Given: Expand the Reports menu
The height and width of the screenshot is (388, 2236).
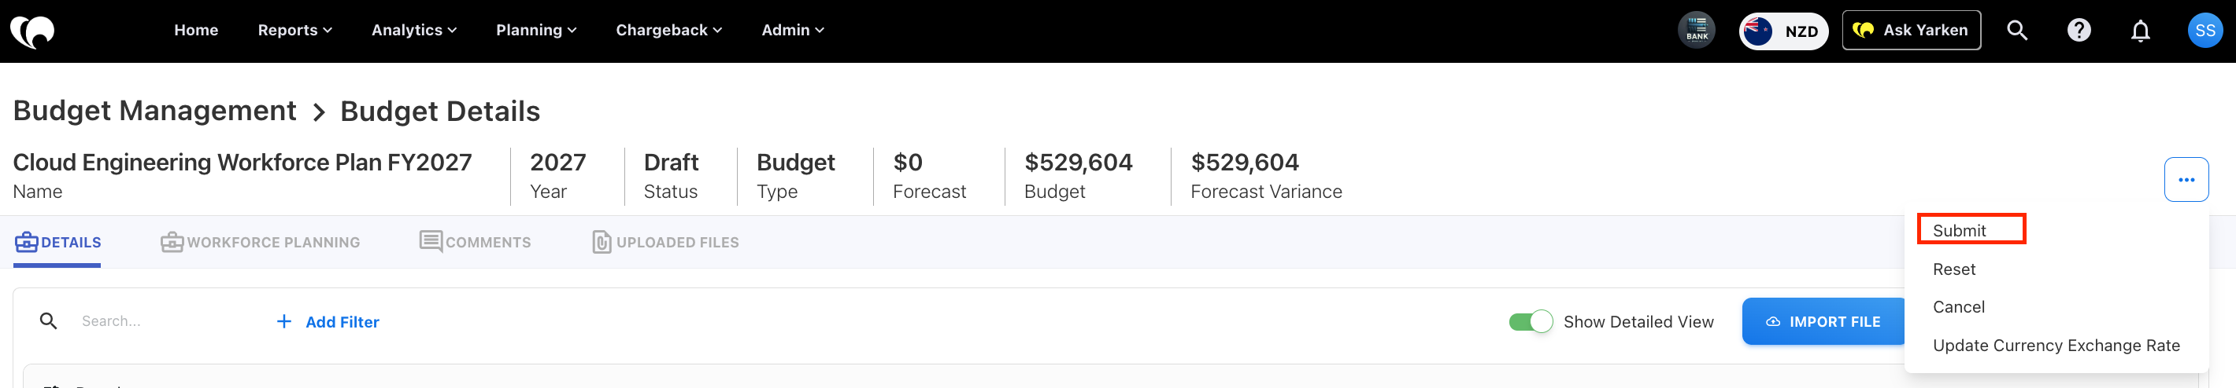Looking at the screenshot, I should 295,31.
